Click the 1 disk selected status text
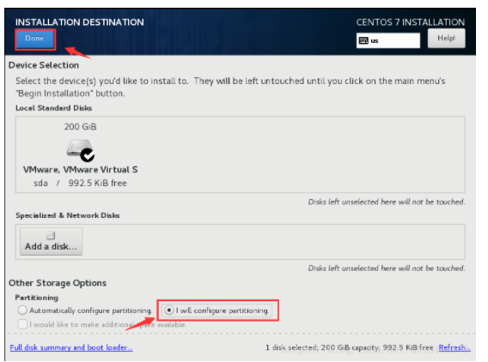The height and width of the screenshot is (362, 488). 349,347
